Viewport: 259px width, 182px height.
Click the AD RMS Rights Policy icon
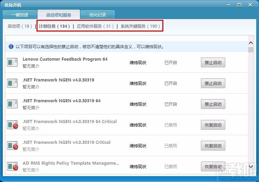(x=13, y=166)
